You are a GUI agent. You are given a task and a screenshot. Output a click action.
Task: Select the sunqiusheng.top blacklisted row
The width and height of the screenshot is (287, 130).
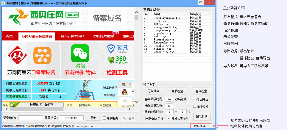point(177,30)
